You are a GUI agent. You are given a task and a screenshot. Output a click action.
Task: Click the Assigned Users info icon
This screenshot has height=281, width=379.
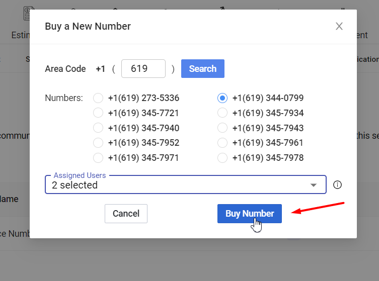tap(337, 185)
